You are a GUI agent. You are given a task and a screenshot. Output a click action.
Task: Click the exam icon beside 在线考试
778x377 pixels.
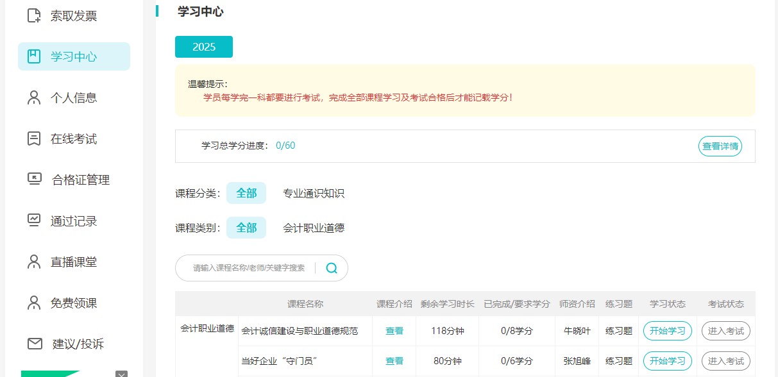coord(34,138)
